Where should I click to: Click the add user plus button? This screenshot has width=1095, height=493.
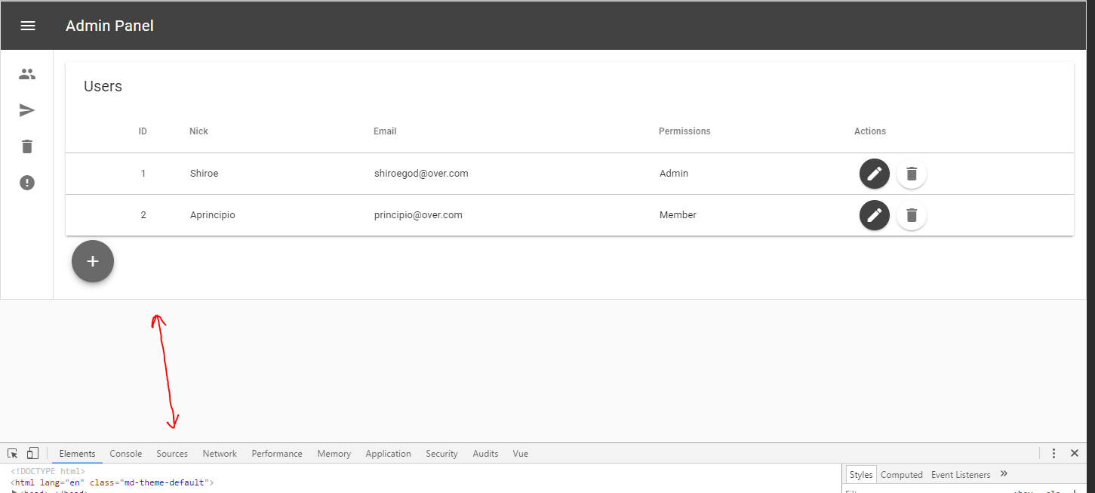click(x=92, y=260)
